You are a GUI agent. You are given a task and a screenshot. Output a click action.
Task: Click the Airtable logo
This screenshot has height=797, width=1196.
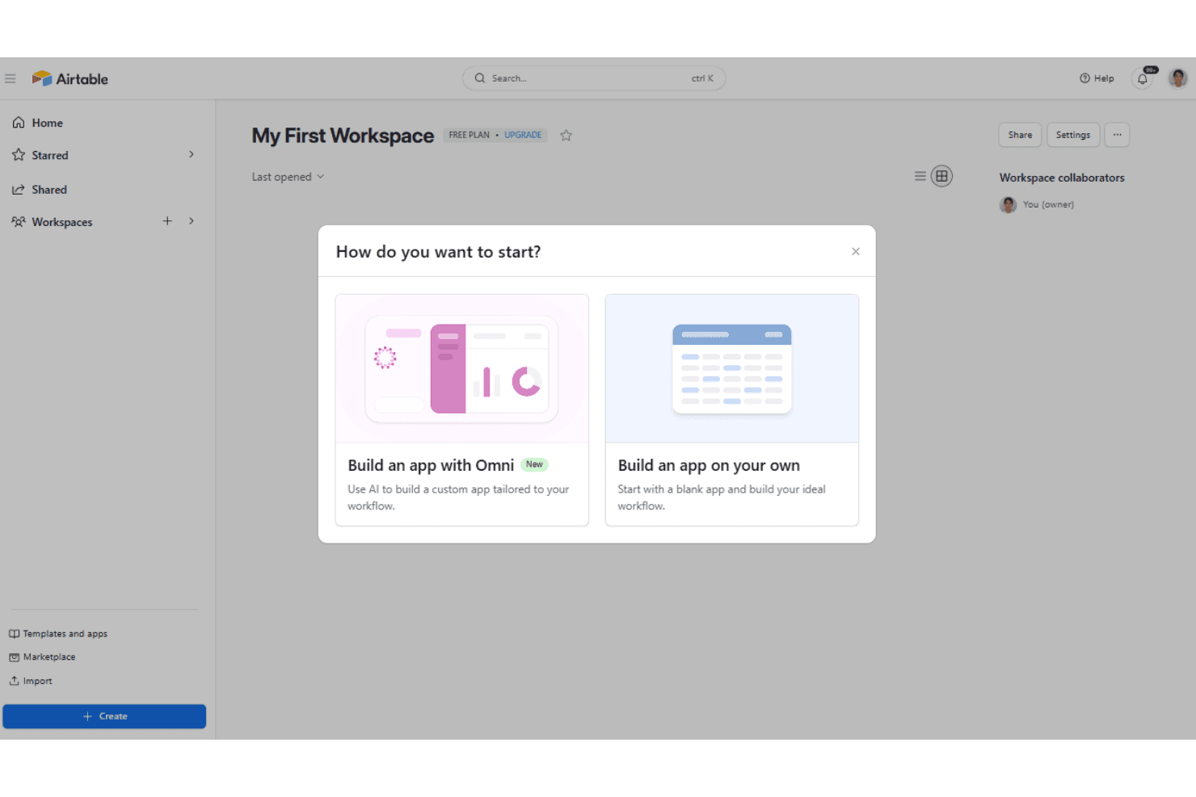coord(70,78)
